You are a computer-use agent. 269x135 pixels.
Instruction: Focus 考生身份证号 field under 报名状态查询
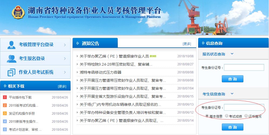pyautogui.click(x=244, y=67)
